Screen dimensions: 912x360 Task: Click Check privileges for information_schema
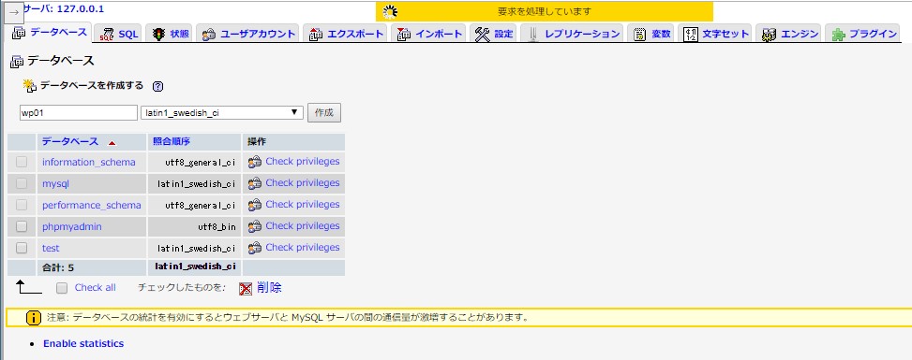tap(303, 162)
